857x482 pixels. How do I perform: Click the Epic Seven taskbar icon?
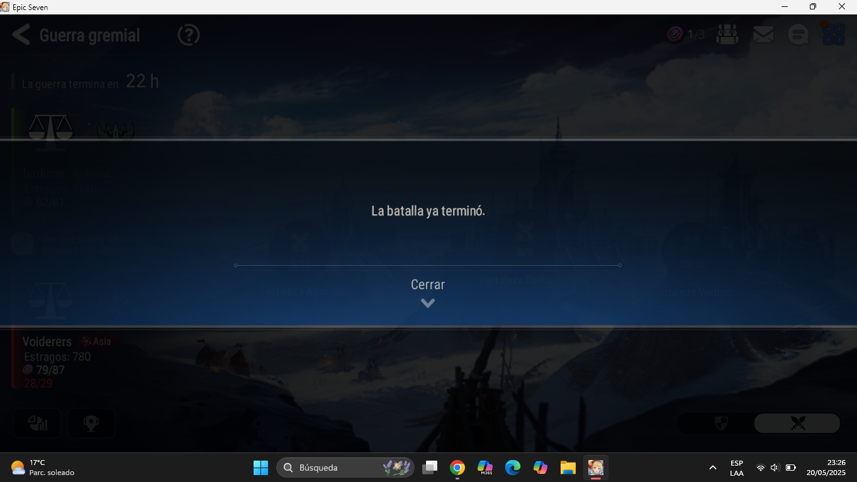[x=596, y=468]
